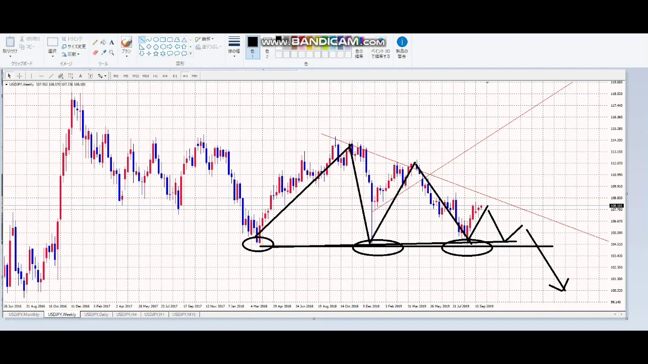The width and height of the screenshot is (648, 364).
Task: Click the Paste clipboard icon
Action: click(x=10, y=42)
